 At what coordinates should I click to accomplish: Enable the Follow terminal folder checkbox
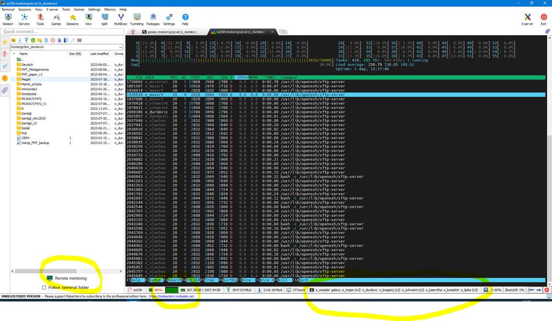pyautogui.click(x=44, y=287)
